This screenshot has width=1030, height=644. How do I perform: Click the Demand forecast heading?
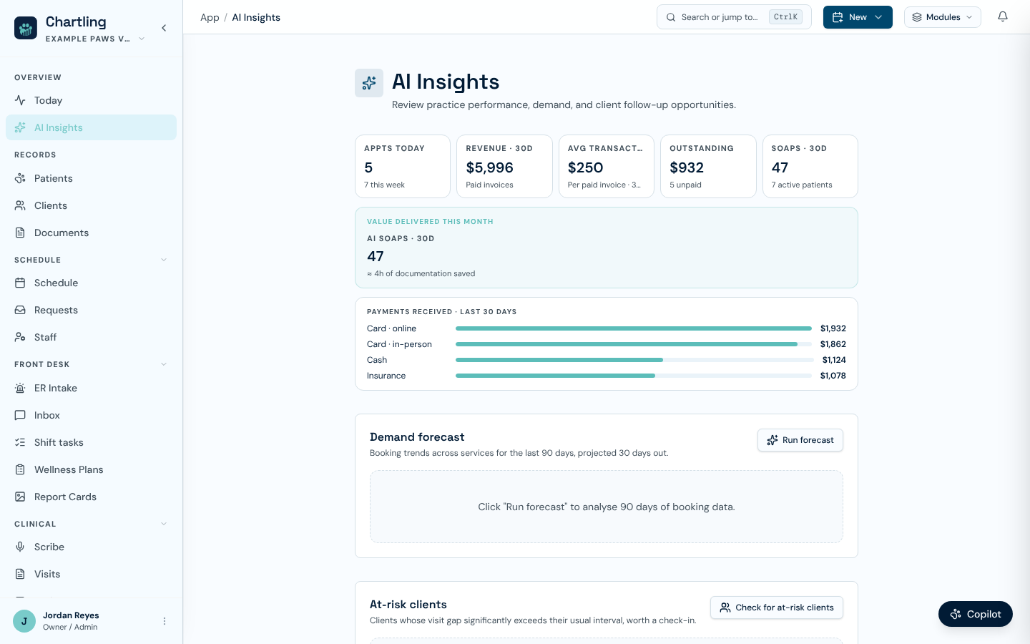click(417, 436)
